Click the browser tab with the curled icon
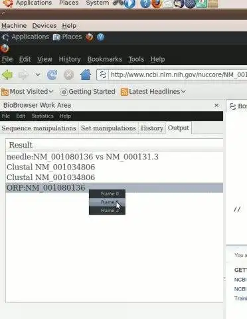This screenshot has width=247, height=319. (x=237, y=106)
